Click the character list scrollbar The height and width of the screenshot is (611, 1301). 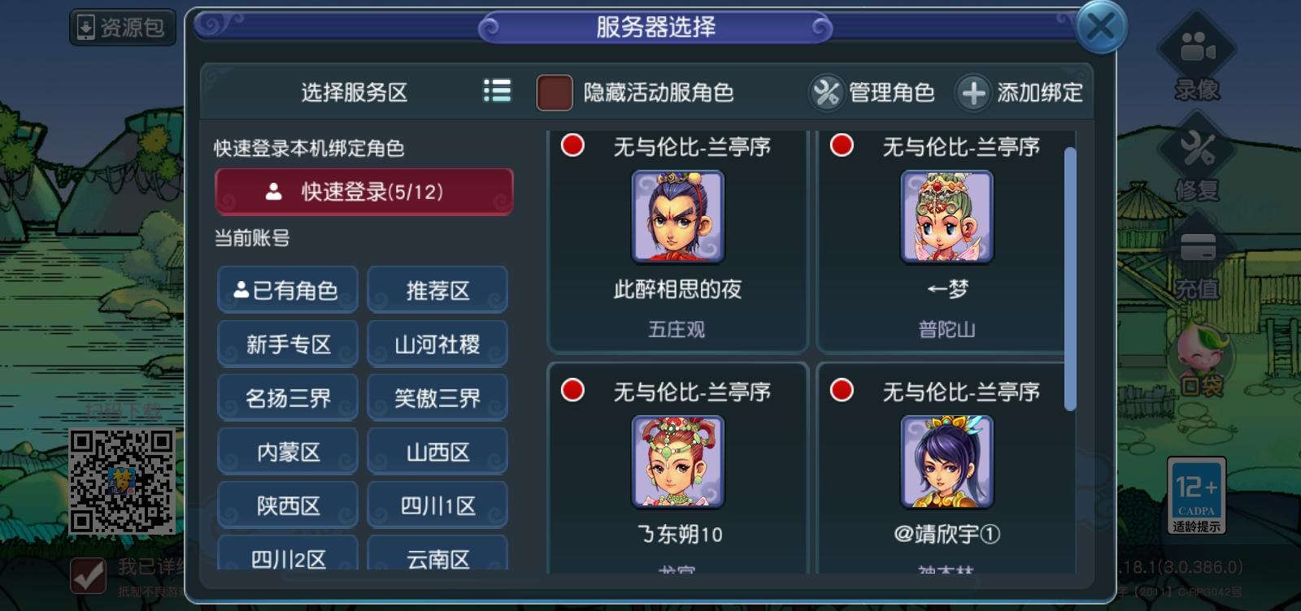click(x=1070, y=279)
